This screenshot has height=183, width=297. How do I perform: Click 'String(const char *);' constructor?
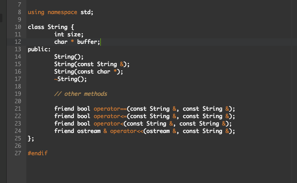[89, 72]
